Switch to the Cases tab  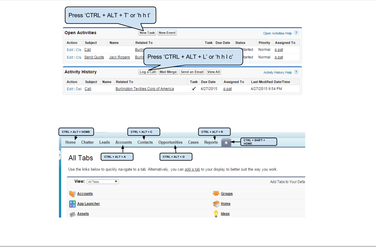193,142
